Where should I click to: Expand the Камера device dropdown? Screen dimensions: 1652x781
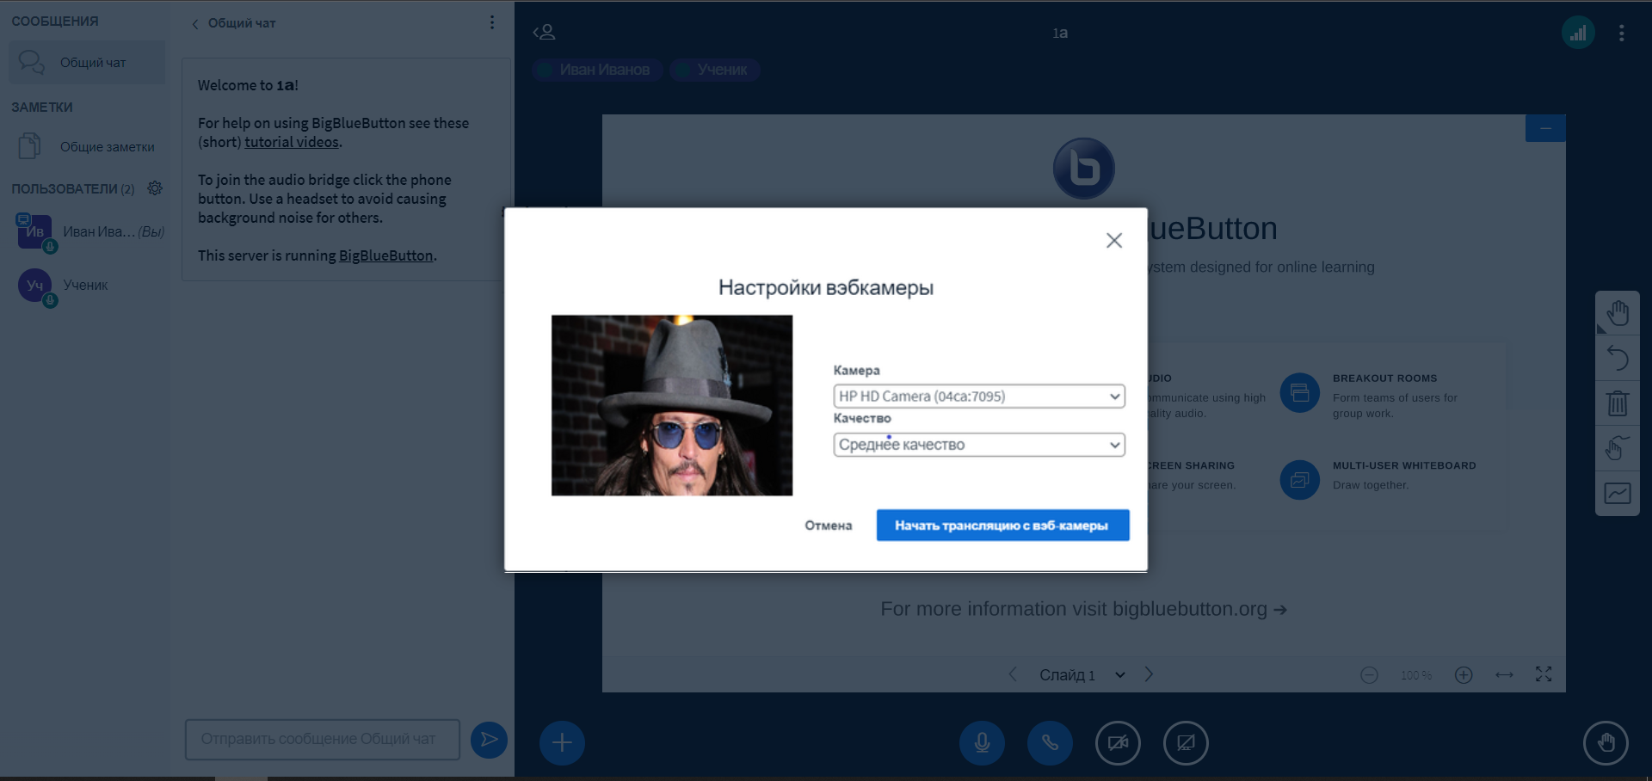click(978, 397)
